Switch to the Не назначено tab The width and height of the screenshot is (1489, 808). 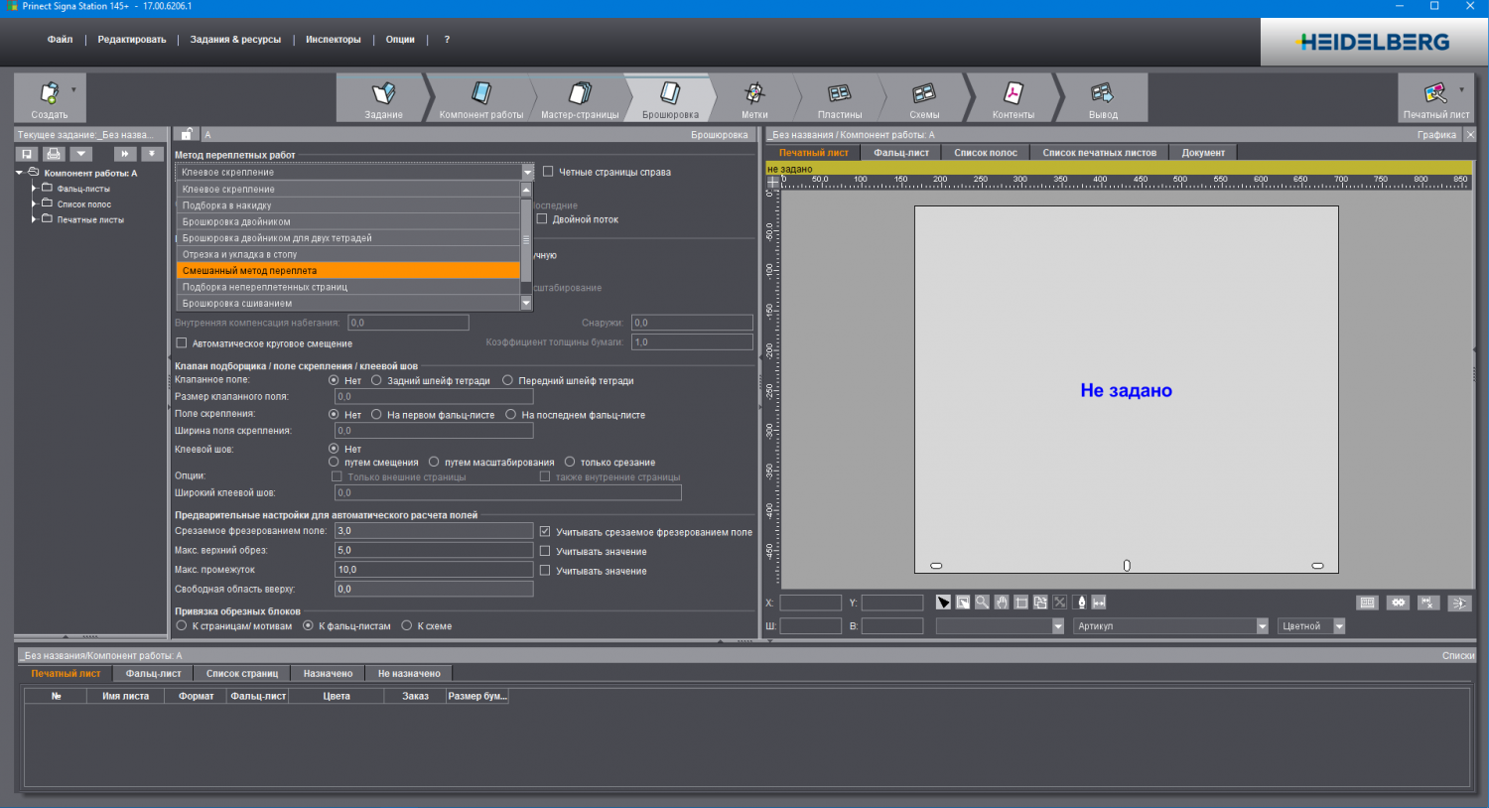(x=408, y=674)
